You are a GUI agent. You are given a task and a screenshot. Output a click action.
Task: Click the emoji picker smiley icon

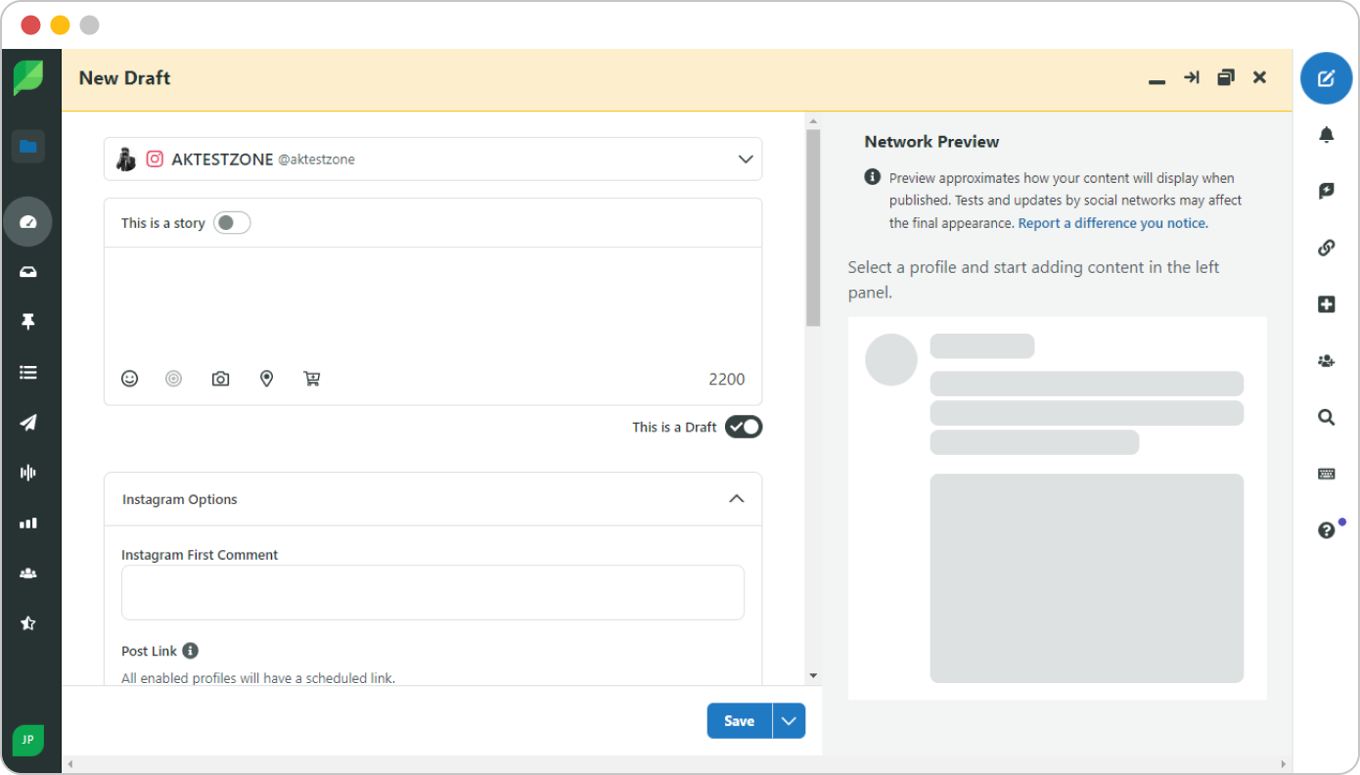pyautogui.click(x=129, y=379)
